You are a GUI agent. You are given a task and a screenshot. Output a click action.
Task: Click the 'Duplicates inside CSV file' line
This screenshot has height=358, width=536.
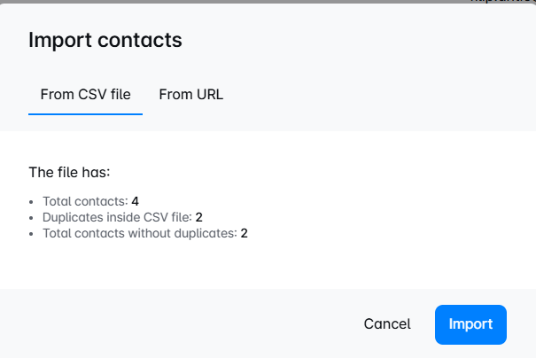pos(123,217)
